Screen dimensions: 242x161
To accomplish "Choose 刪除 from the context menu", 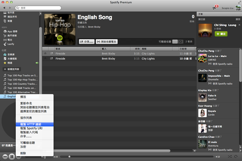I will click(35, 153).
